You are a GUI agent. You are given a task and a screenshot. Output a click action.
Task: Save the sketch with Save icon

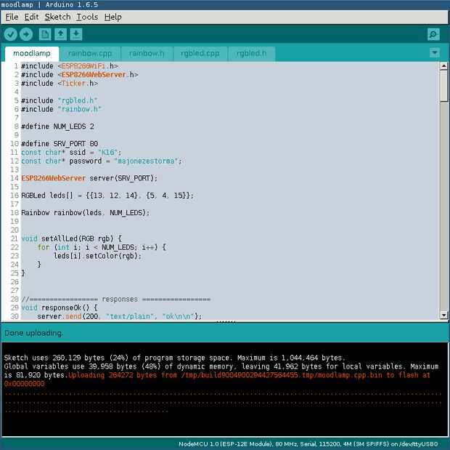[76, 34]
